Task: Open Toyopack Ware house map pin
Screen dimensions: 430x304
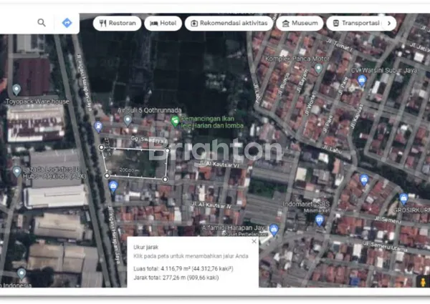Action: coord(16,89)
